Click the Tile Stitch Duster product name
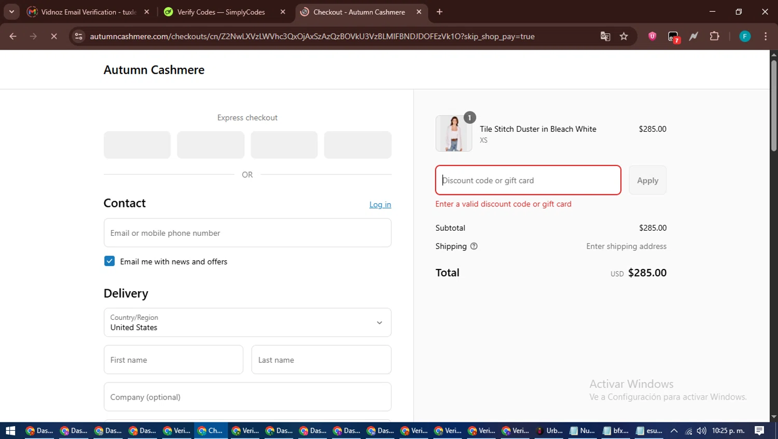The height and width of the screenshot is (439, 778). click(538, 129)
